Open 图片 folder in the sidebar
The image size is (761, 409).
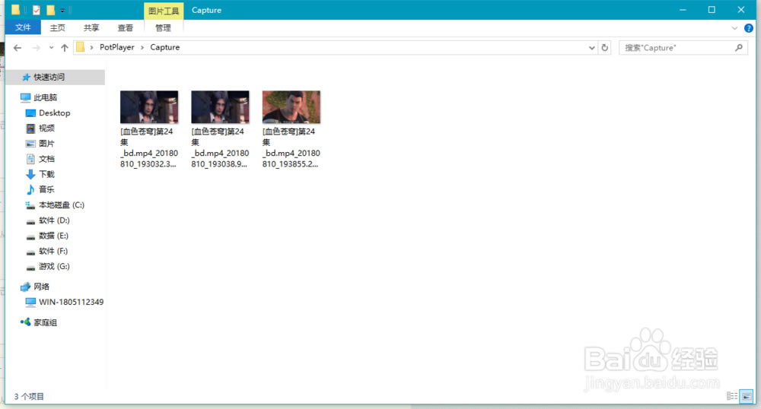[46, 144]
